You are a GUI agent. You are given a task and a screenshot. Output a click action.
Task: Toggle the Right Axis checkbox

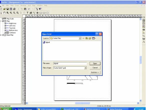tap(5, 23)
